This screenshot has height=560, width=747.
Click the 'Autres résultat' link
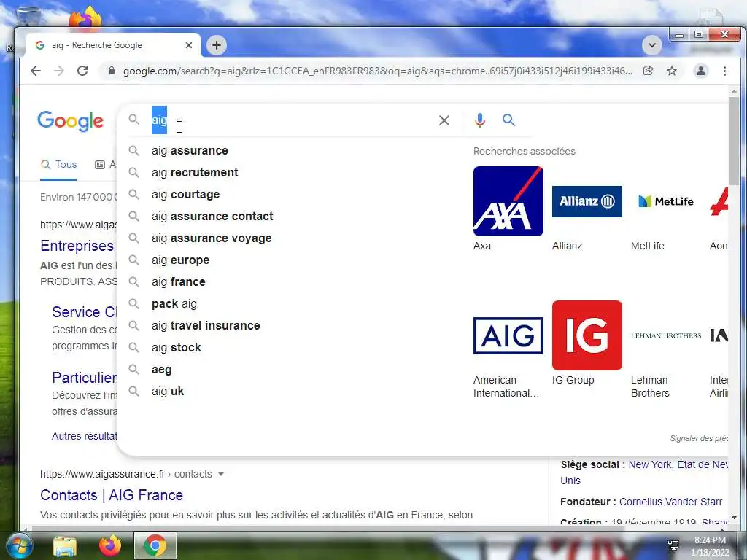pos(84,436)
